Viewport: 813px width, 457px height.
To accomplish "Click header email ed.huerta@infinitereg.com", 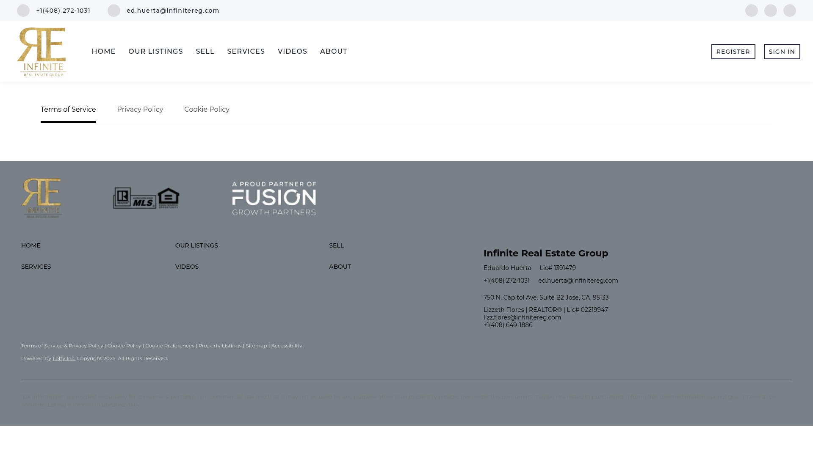I will pyautogui.click(x=173, y=11).
